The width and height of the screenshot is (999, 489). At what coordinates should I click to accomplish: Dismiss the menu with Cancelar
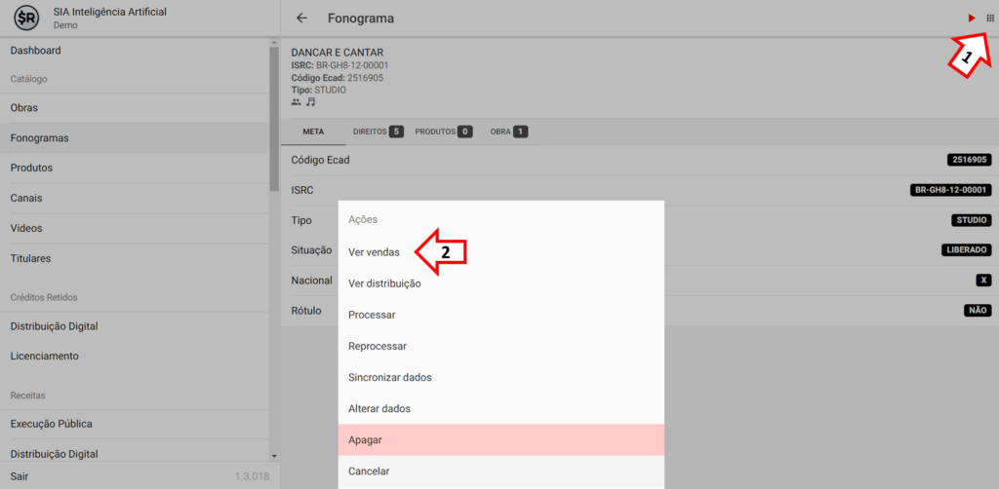pos(369,470)
